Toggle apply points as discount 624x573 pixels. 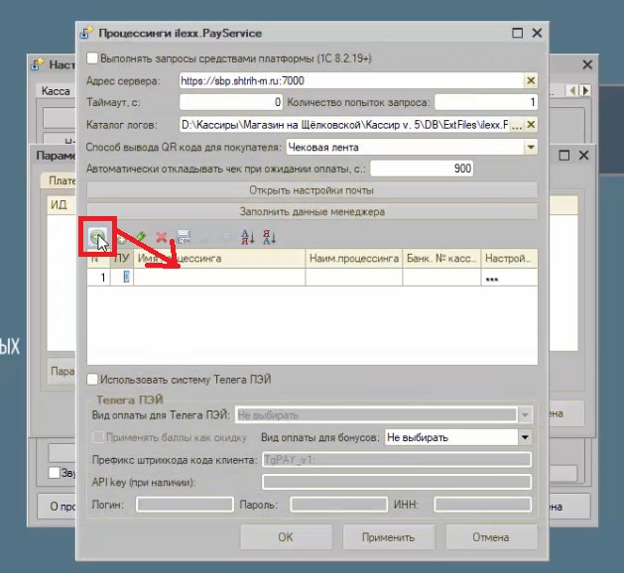click(98, 437)
